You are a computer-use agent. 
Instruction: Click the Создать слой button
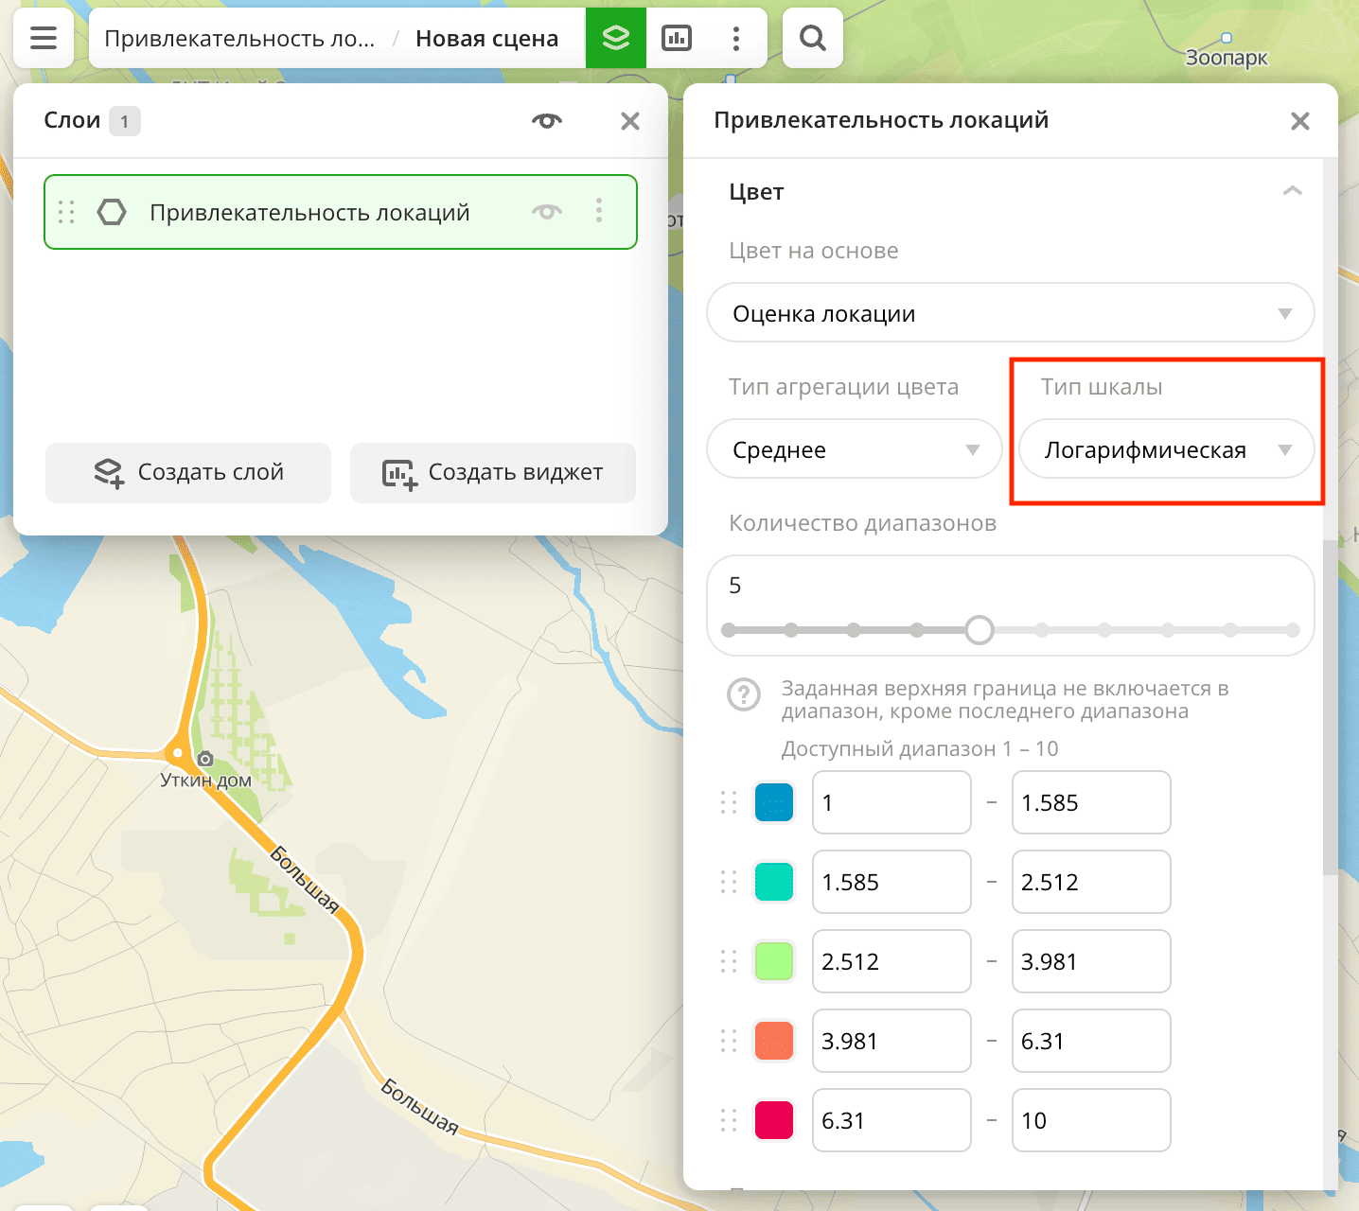coord(188,472)
